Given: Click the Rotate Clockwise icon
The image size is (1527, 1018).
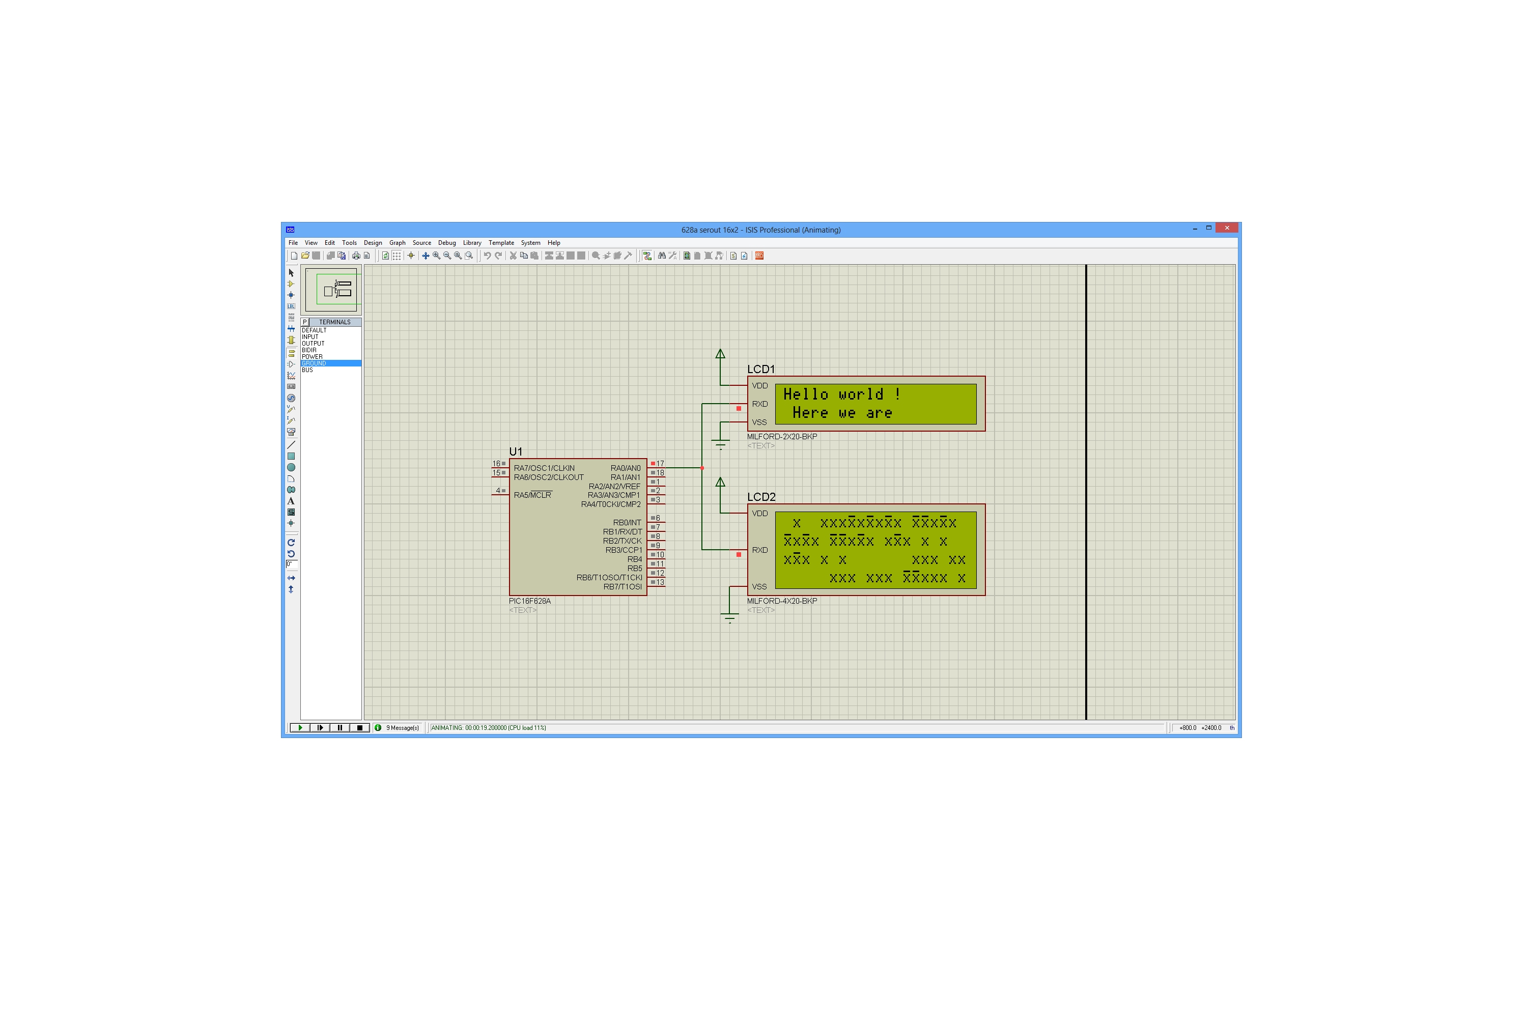Looking at the screenshot, I should (x=291, y=543).
